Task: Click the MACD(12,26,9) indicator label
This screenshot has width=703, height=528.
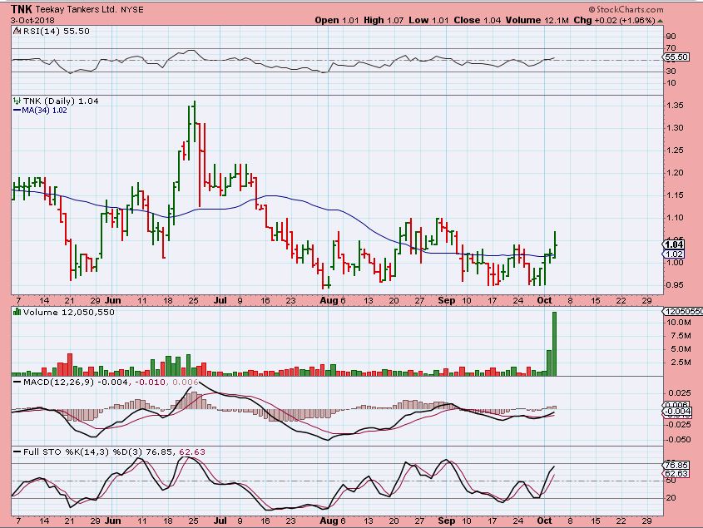Action: coord(48,382)
